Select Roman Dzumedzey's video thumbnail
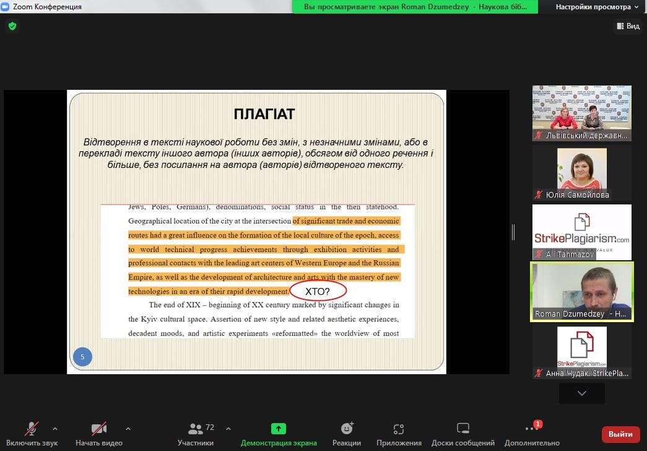647x451 pixels. tap(582, 291)
